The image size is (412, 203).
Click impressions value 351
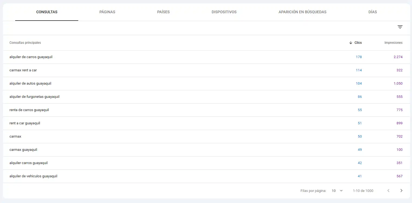click(400, 163)
